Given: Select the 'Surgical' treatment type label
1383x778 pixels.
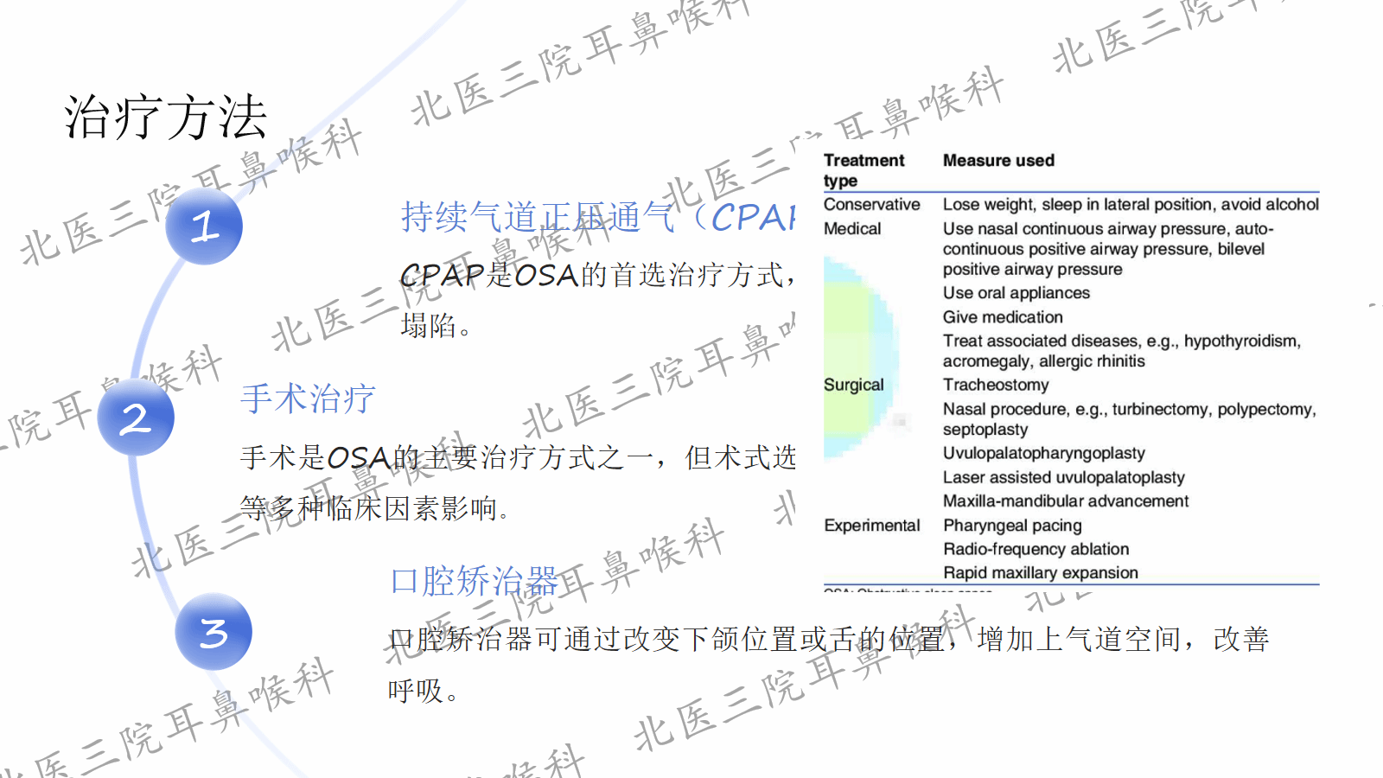Looking at the screenshot, I should [853, 386].
